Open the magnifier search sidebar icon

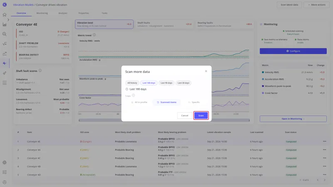(5, 34)
